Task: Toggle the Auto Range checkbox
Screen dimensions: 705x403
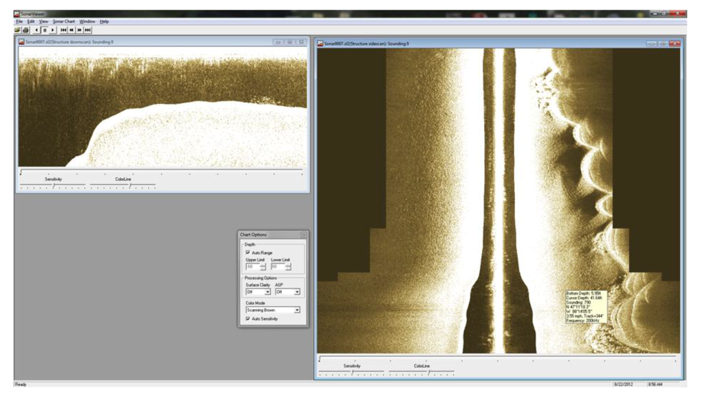Action: (x=248, y=252)
